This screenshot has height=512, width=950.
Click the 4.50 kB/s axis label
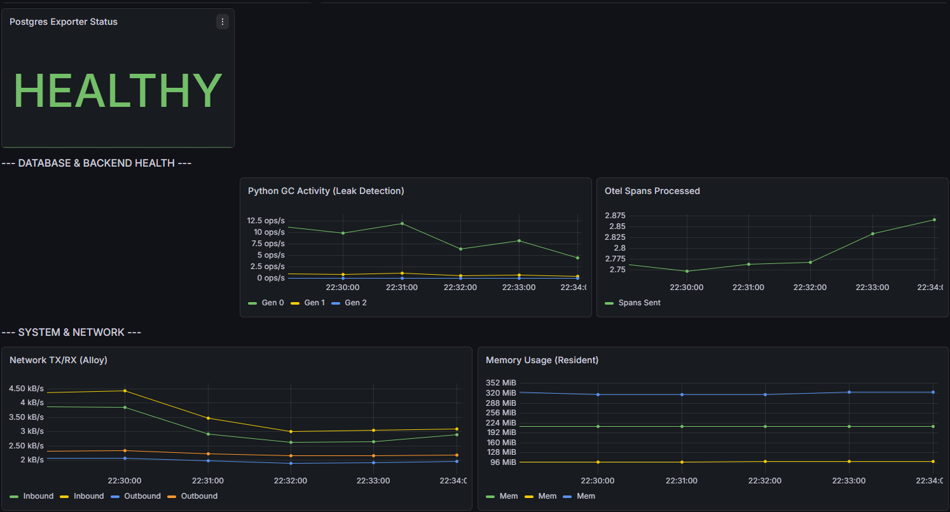click(27, 389)
